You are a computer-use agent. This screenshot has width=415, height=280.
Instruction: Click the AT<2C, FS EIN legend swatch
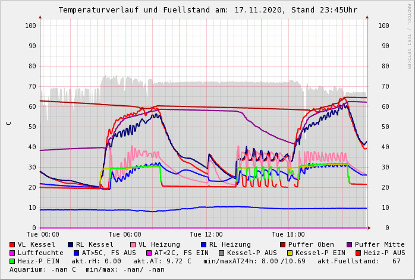[150, 253]
